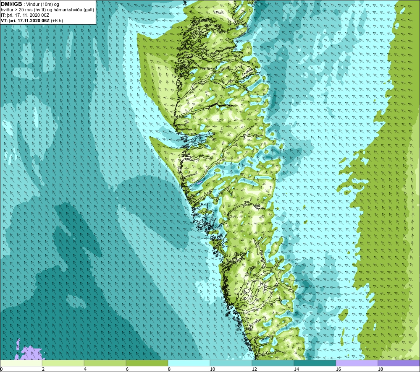Click the aqua 10–12 m/s legend swatch

(x=231, y=363)
